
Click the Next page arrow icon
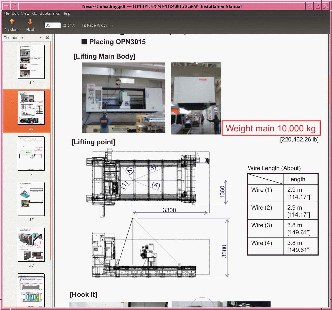tap(30, 22)
